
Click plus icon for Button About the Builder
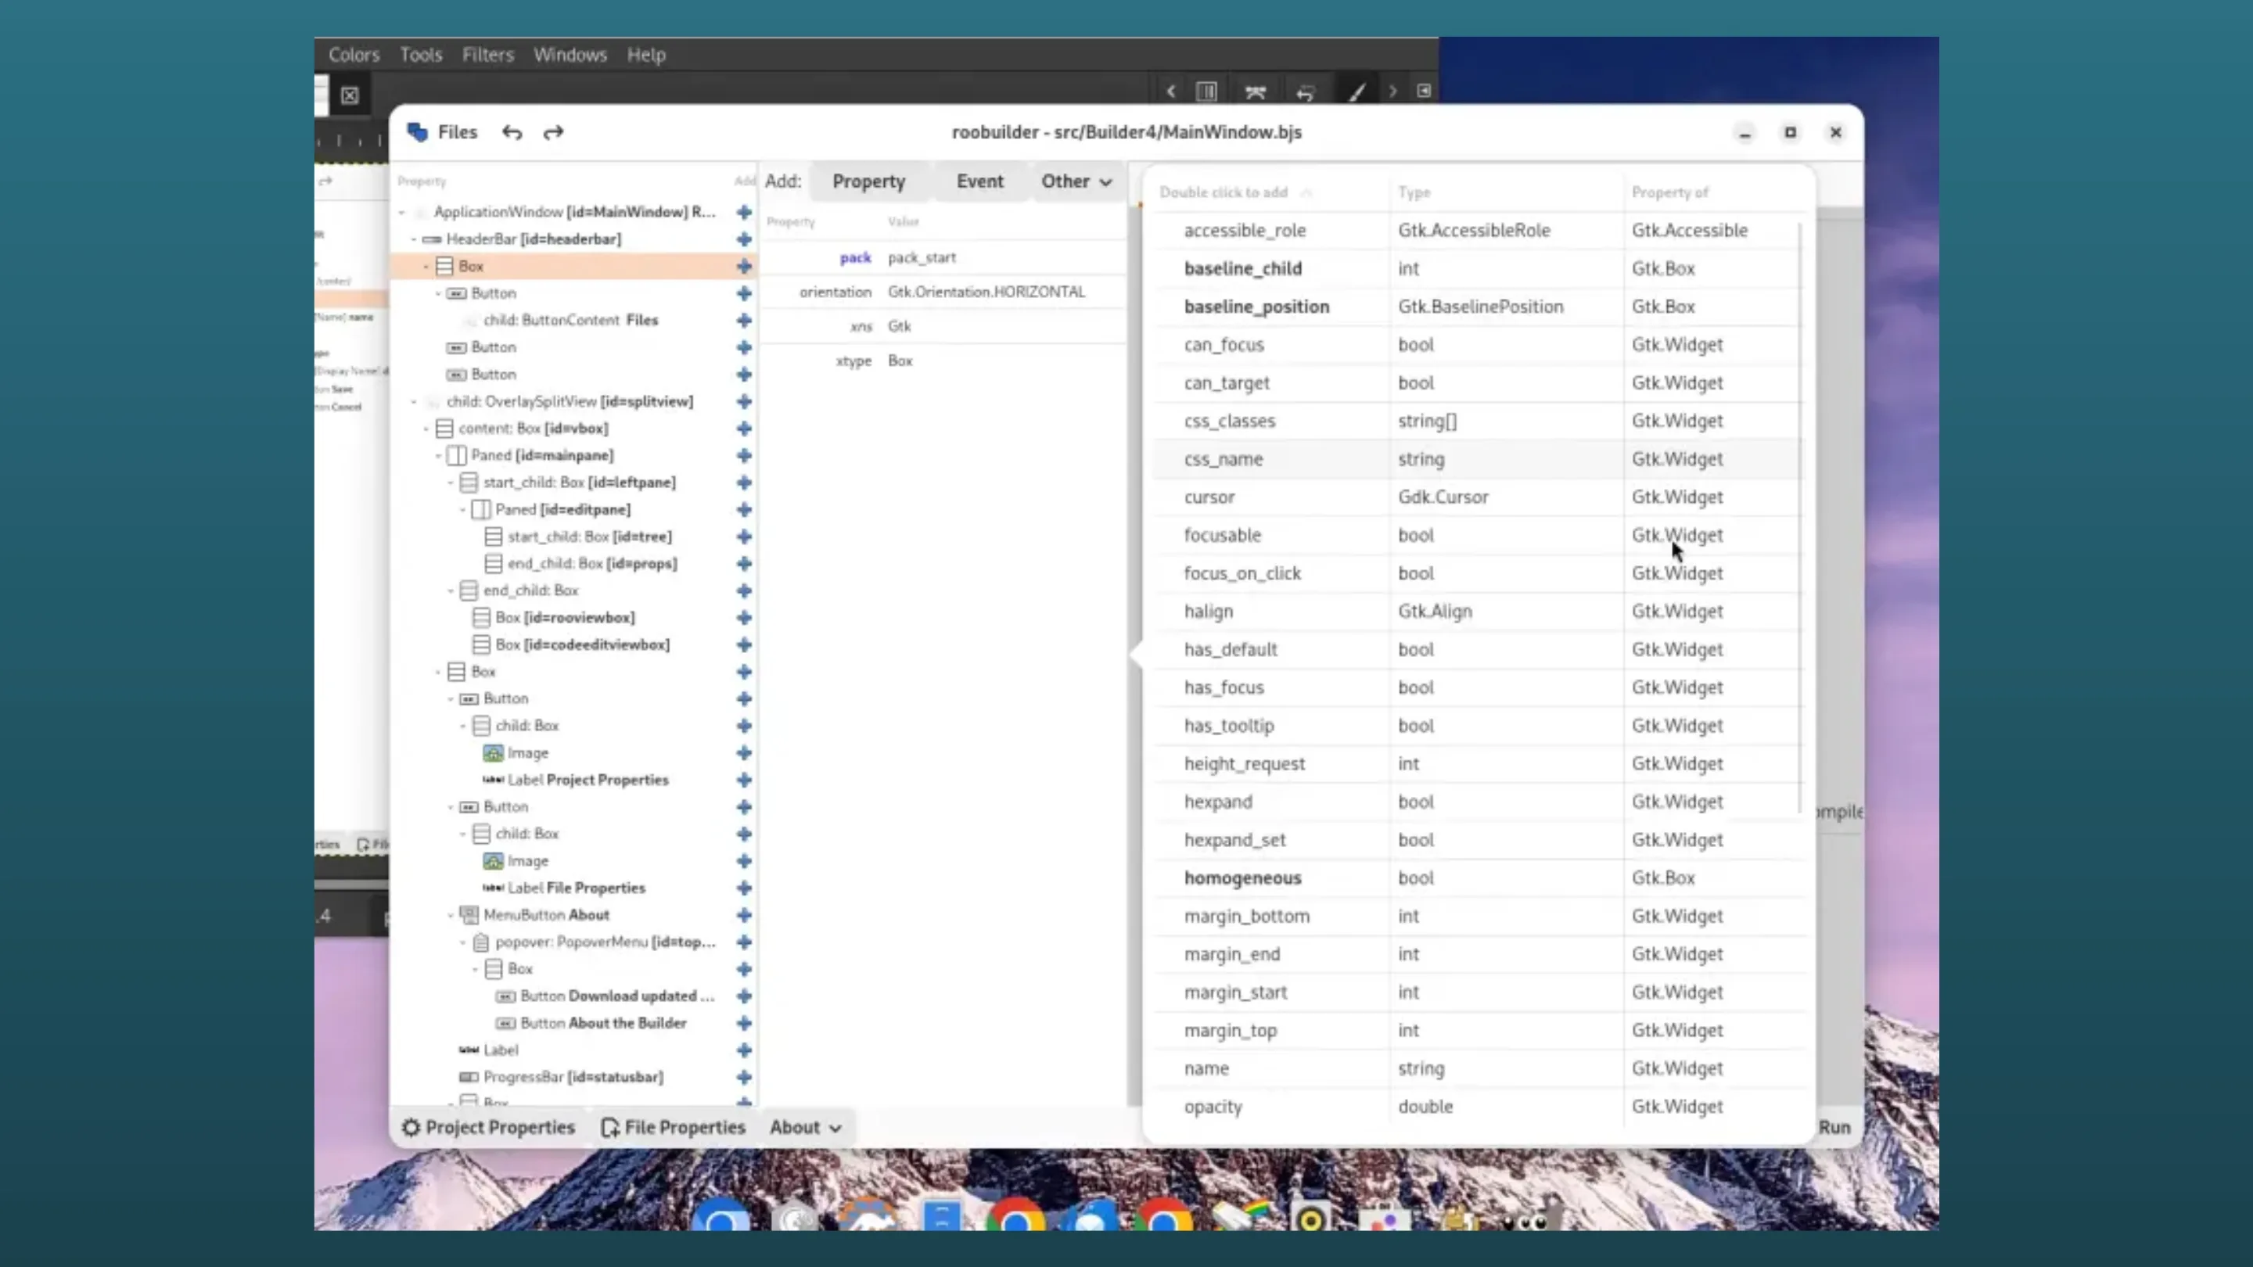click(744, 1023)
